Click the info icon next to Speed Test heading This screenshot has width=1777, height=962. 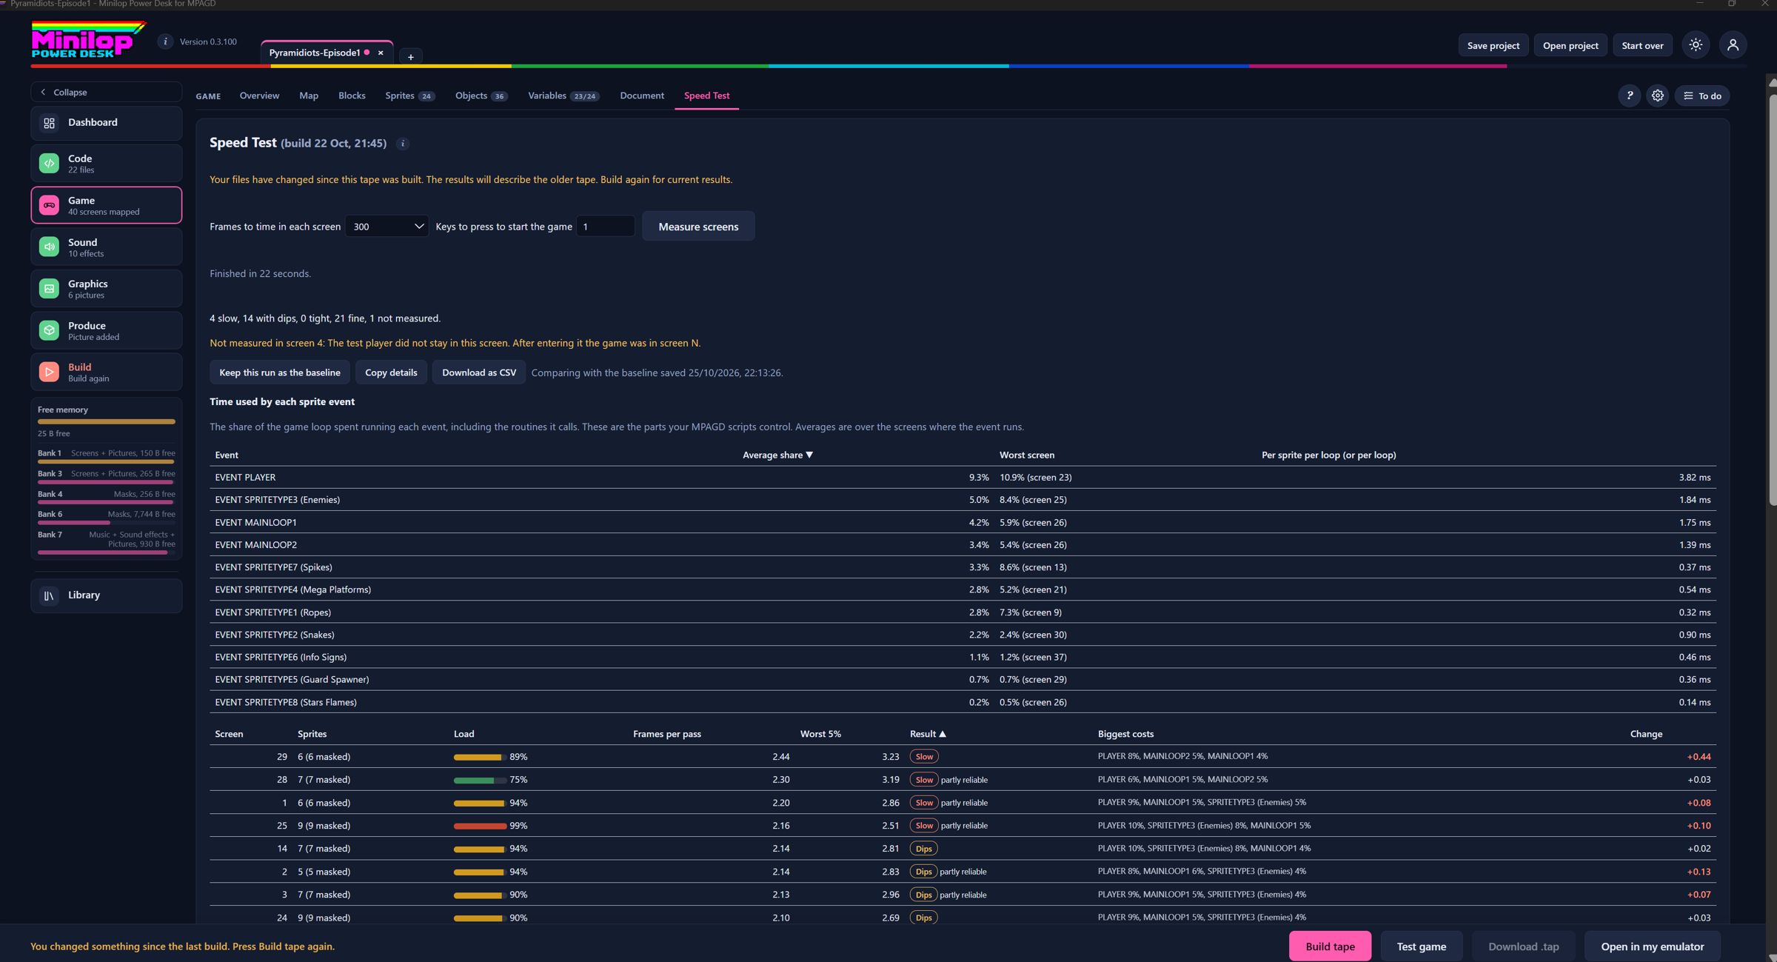click(403, 144)
